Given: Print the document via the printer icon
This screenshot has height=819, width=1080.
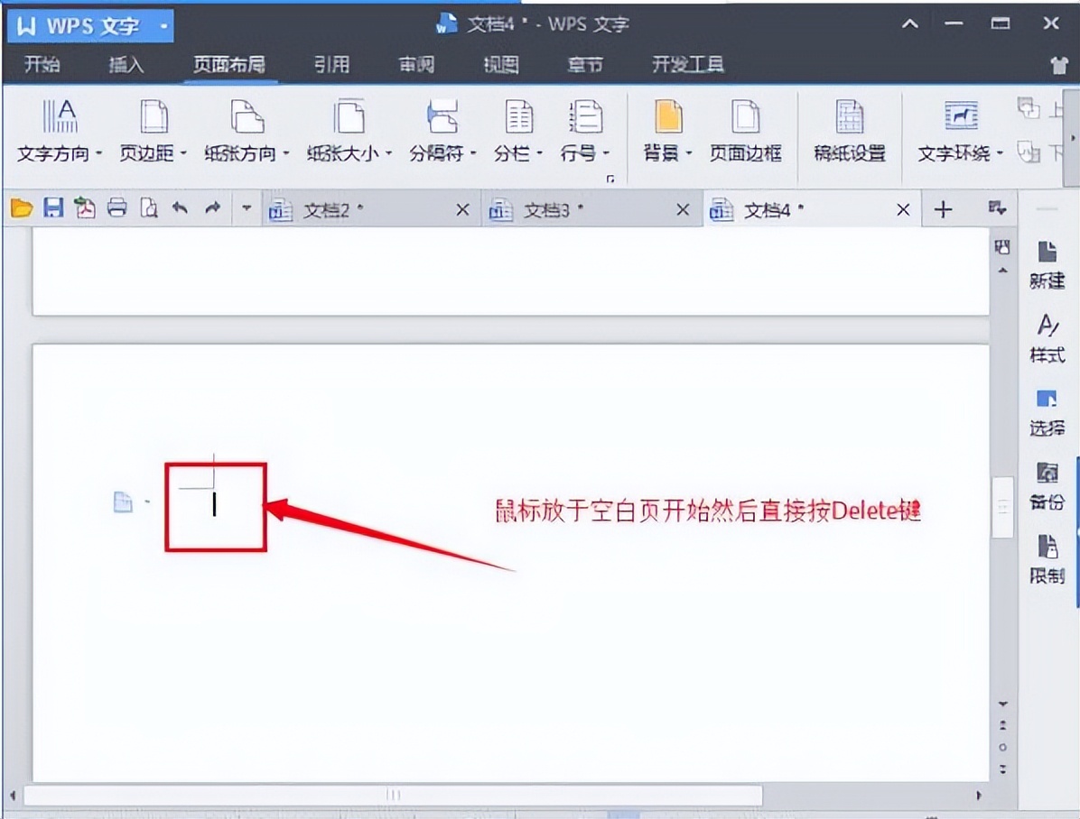Looking at the screenshot, I should pyautogui.click(x=116, y=208).
